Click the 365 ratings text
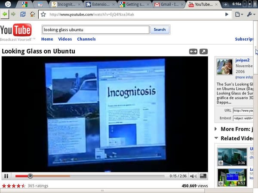The width and height of the screenshot is (258, 193). click(38, 186)
